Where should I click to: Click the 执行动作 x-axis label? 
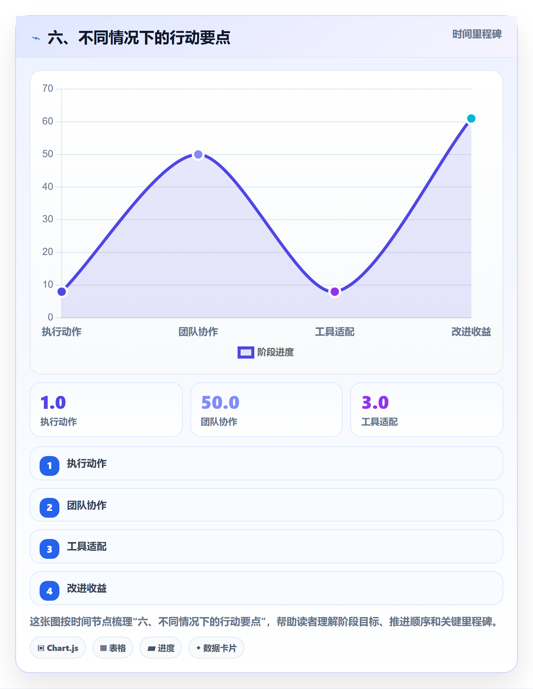coord(62,332)
